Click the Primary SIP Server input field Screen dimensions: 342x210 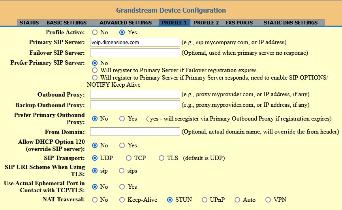135,42
